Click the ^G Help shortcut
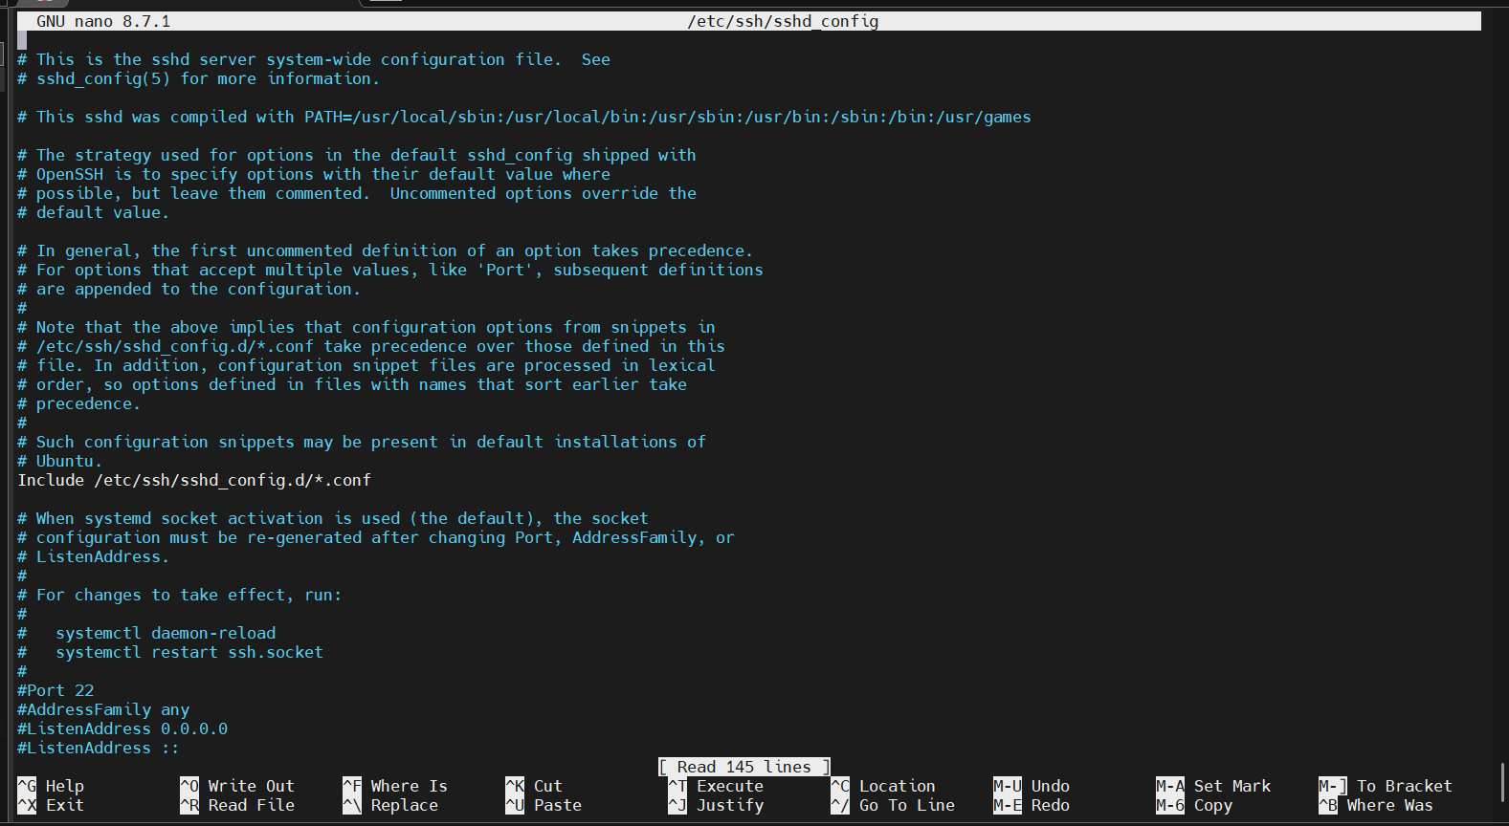The width and height of the screenshot is (1509, 826). (51, 786)
